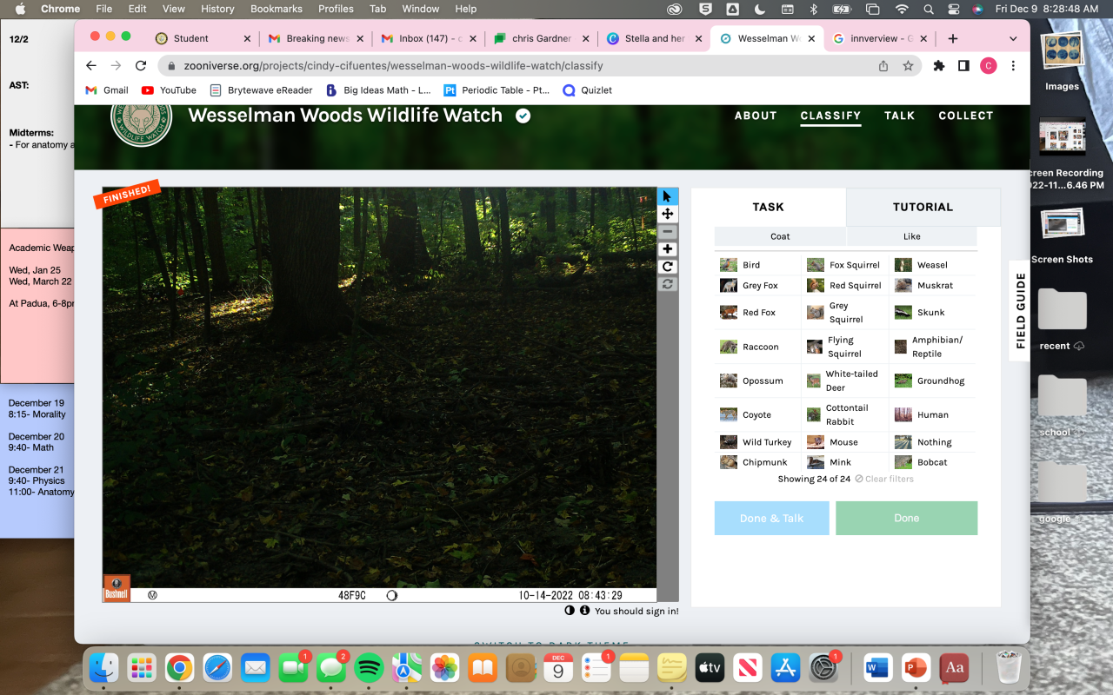This screenshot has width=1113, height=695.
Task: Open the Like filter dropdown
Action: [911, 236]
